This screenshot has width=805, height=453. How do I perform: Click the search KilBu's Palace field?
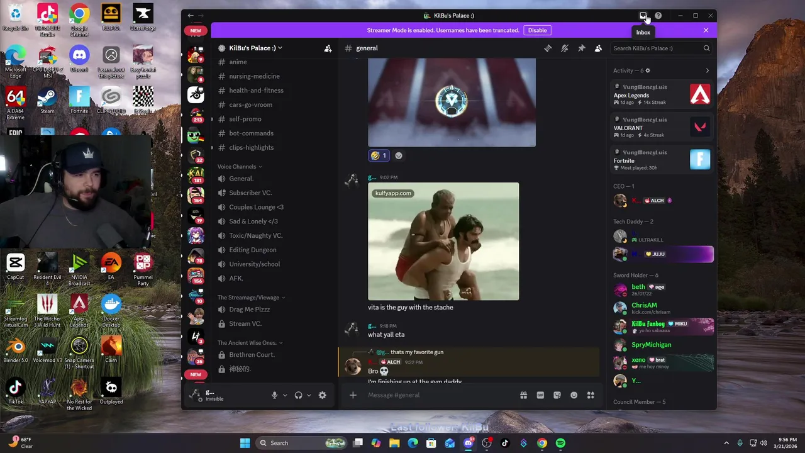pyautogui.click(x=661, y=48)
